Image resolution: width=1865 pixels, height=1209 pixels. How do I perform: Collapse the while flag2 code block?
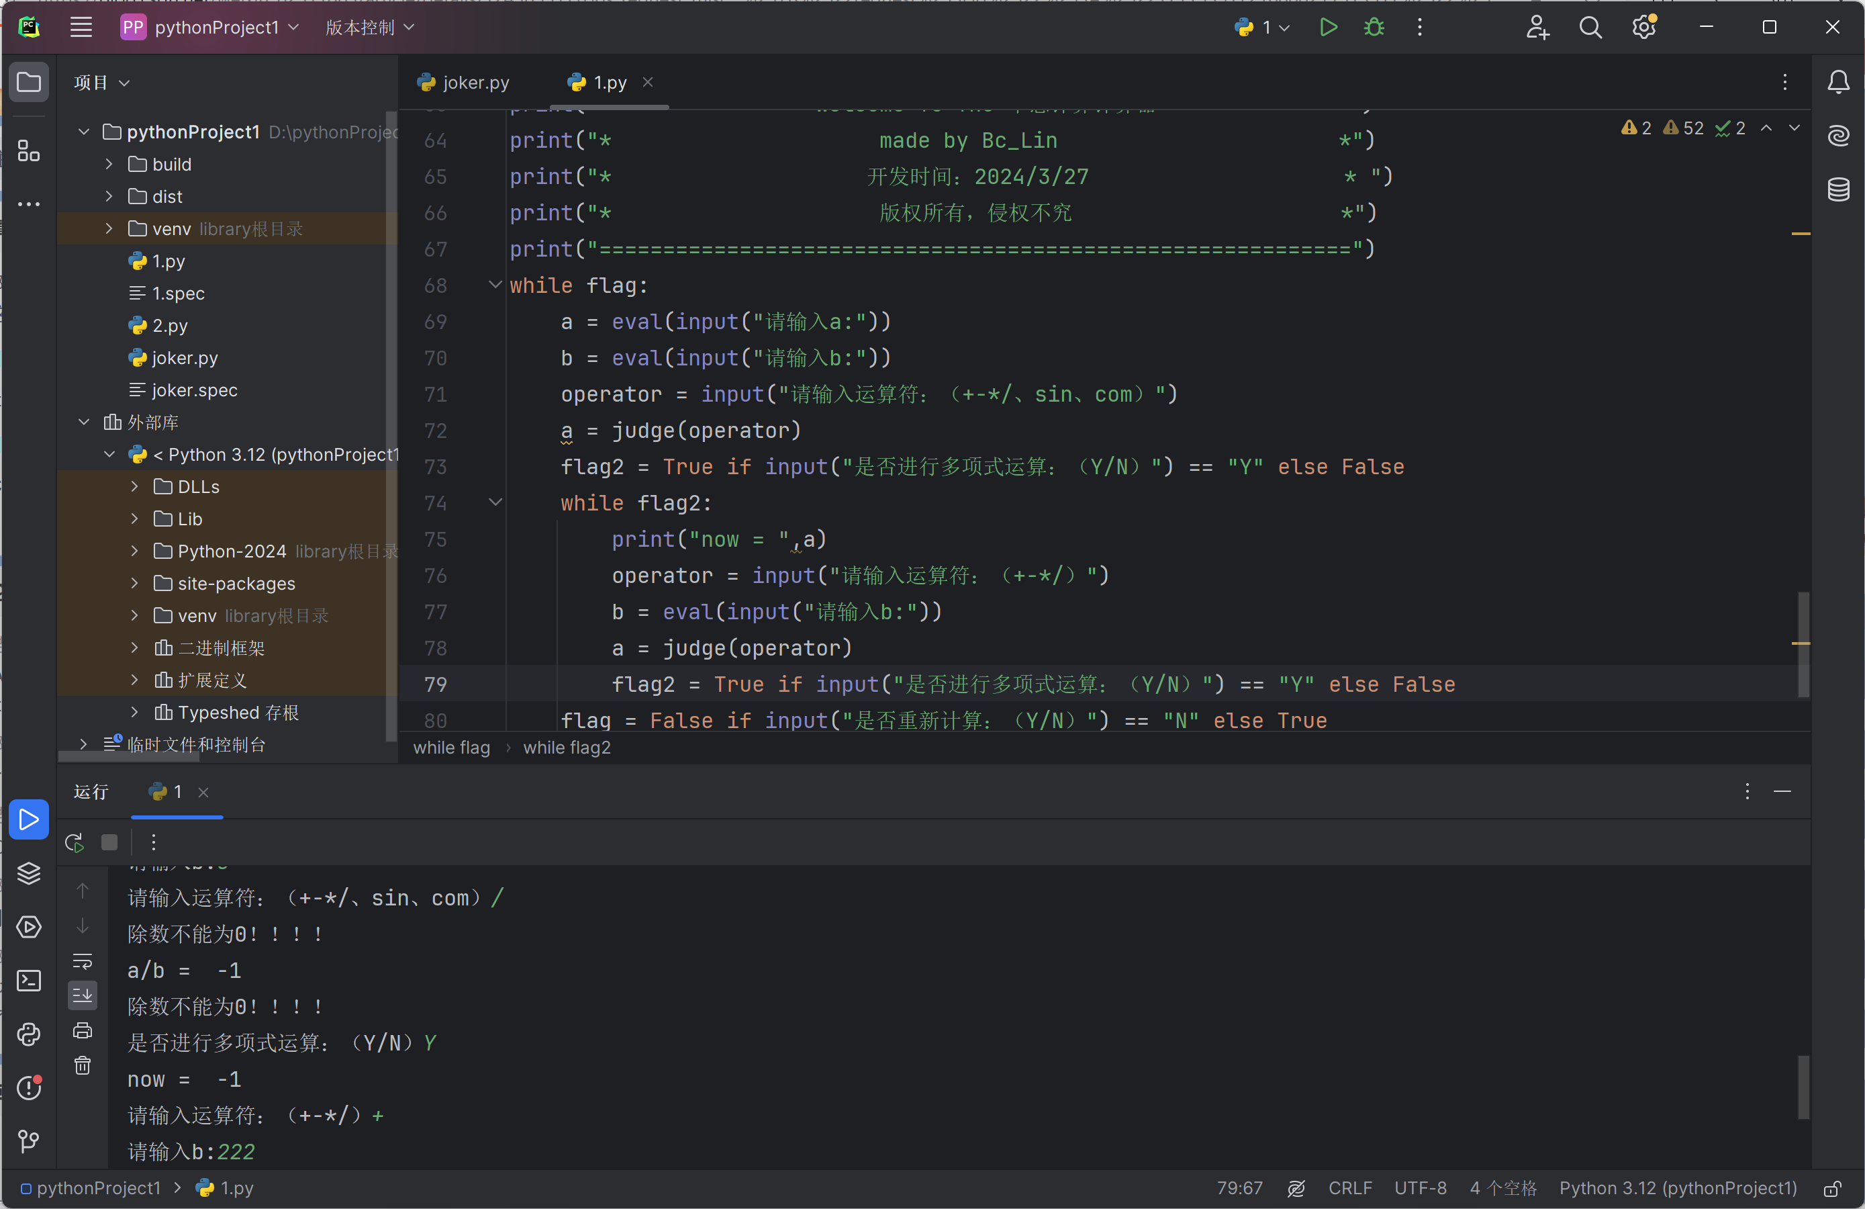pos(495,502)
